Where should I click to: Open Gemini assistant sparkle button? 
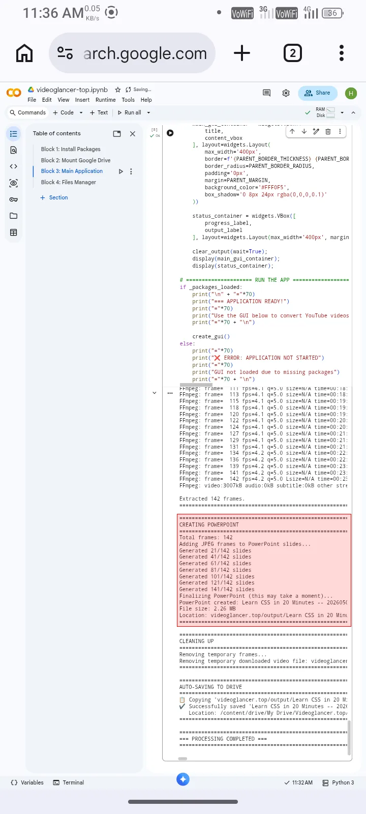[x=183, y=779]
